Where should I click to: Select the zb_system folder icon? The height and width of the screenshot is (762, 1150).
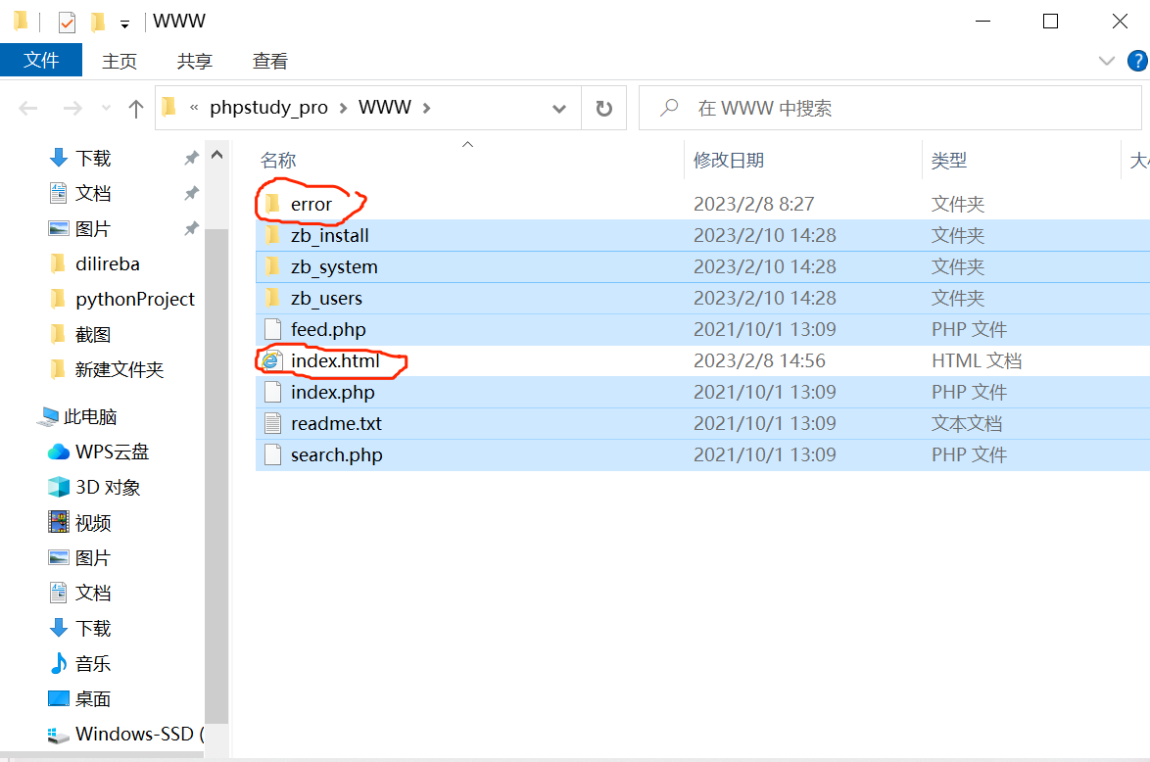tap(272, 267)
